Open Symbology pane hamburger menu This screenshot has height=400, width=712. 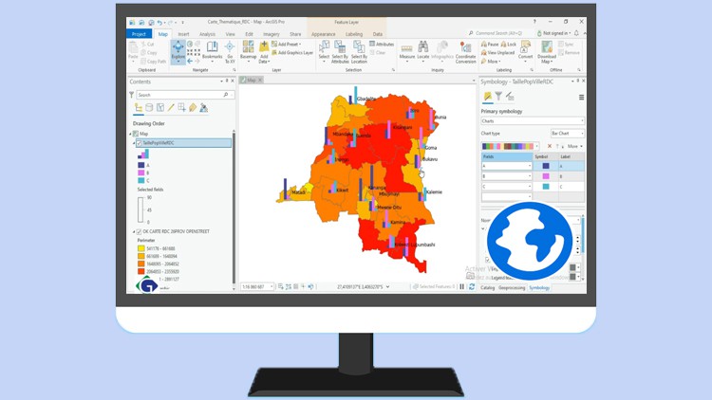coord(581,97)
